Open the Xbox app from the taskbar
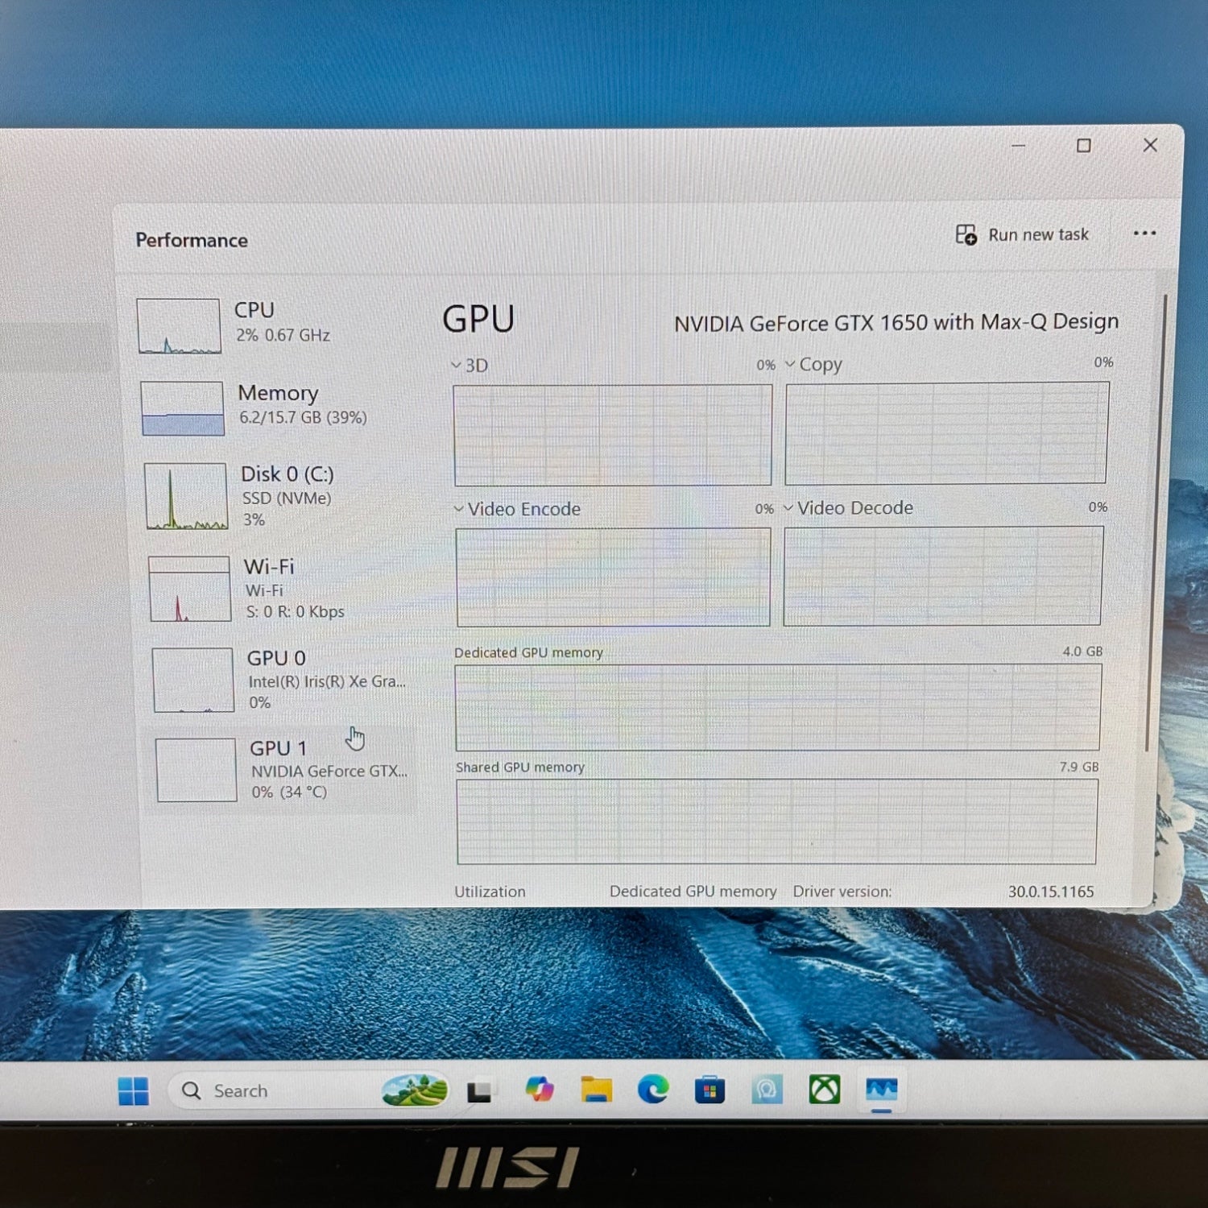Viewport: 1208px width, 1208px height. [825, 1090]
